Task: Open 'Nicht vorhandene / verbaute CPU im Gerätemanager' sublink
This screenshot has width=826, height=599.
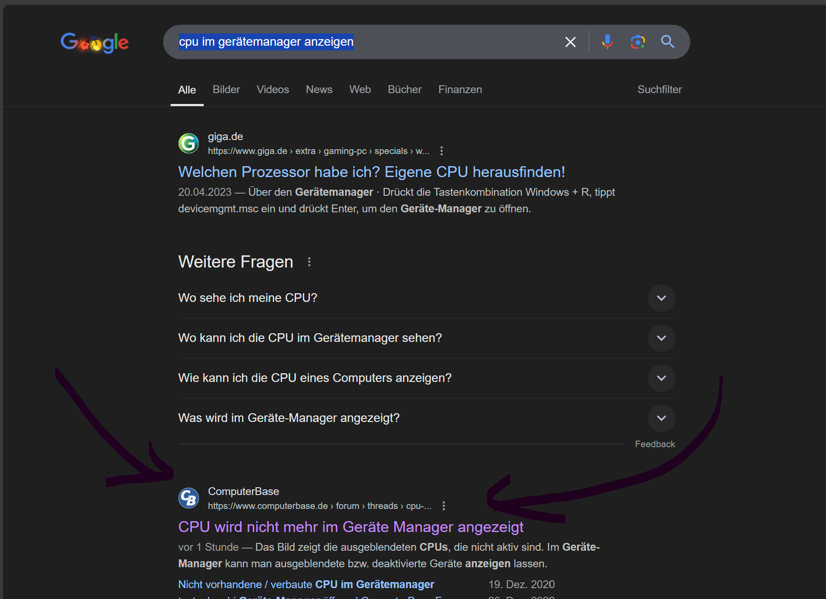Action: tap(306, 584)
